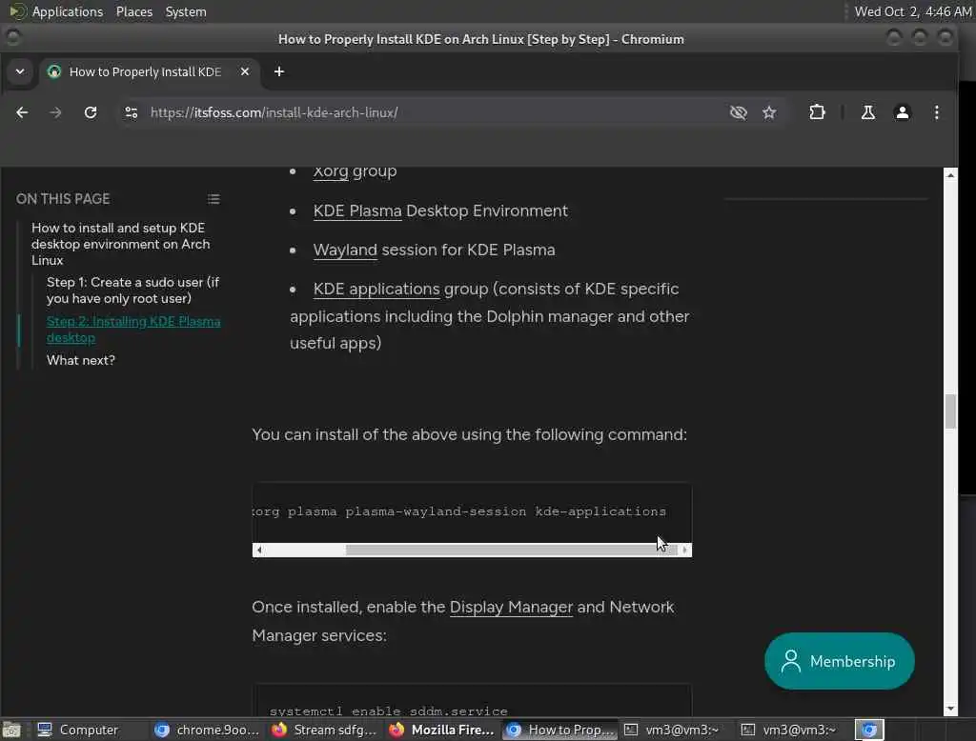Click the code block horizontal scrollbar thumb

[511, 550]
